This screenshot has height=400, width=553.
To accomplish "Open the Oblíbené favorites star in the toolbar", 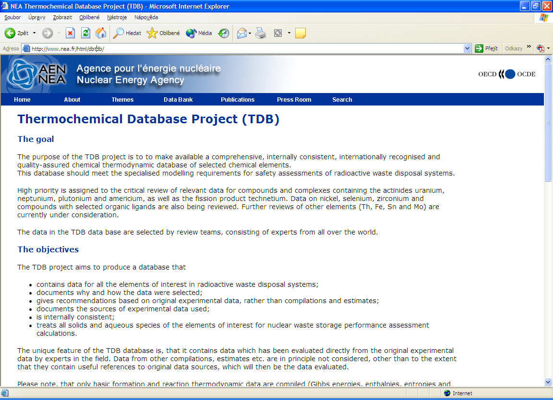I will (163, 33).
